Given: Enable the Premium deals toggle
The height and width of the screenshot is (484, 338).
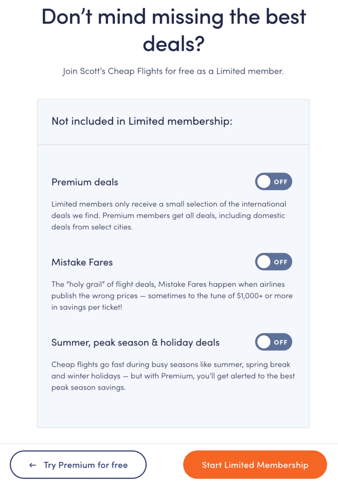Looking at the screenshot, I should coord(273,181).
